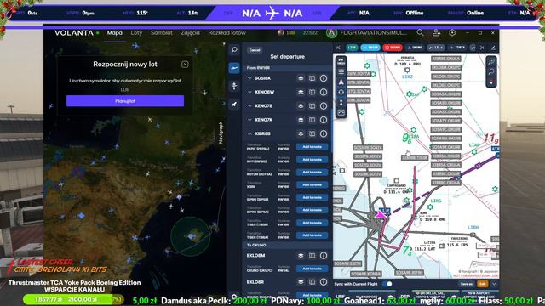
Task: Expand the bottom flight panel chevron
Action: 494,284
